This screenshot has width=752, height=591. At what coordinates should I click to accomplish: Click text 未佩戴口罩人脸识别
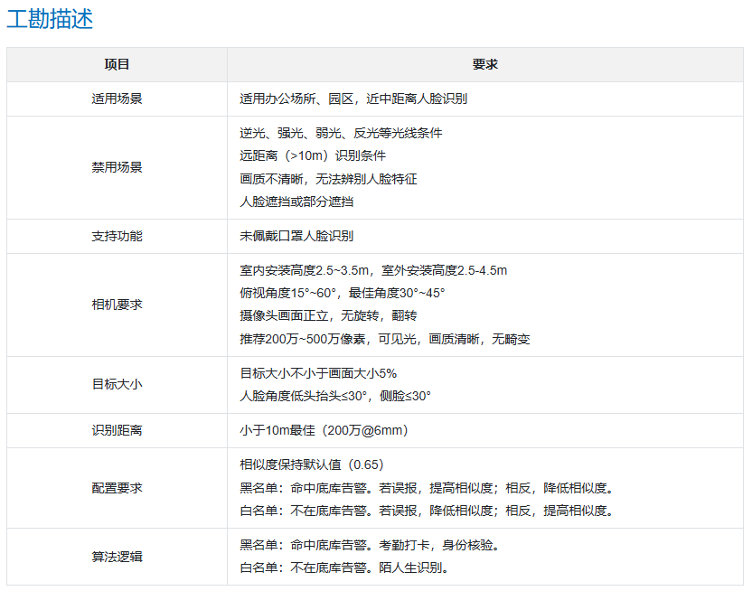point(296,236)
